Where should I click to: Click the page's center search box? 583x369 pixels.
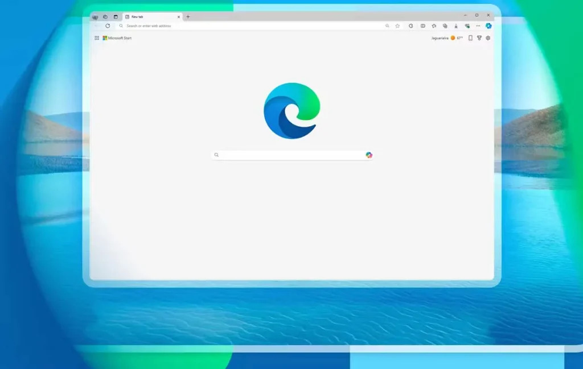292,155
